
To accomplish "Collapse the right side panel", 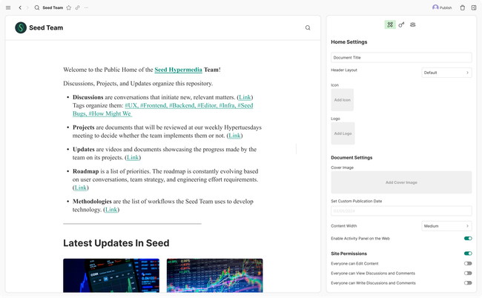I will tap(474, 7).
